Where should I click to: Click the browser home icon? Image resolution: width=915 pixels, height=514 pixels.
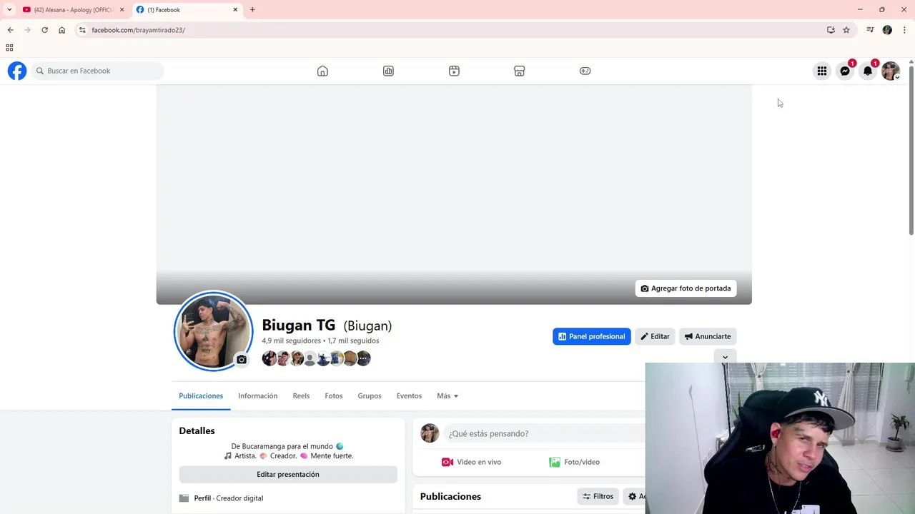coord(61,30)
